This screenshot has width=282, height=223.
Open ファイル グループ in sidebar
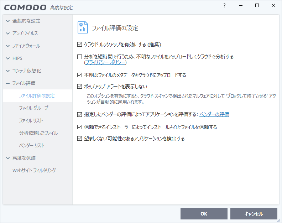[33, 108]
